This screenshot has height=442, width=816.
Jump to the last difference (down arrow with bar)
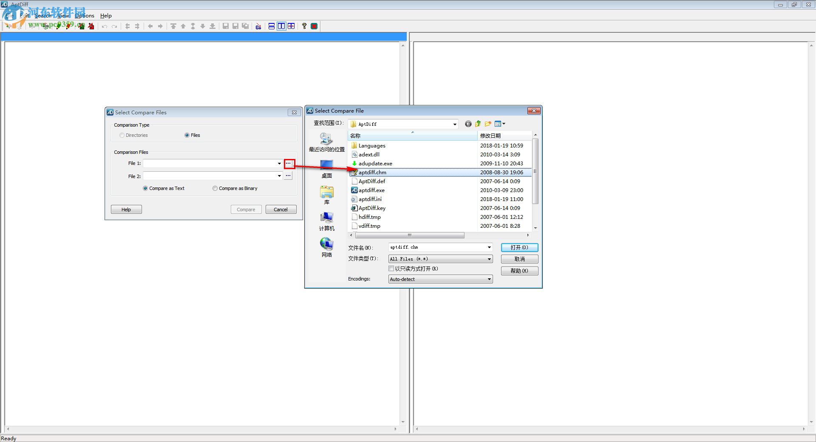click(x=212, y=26)
